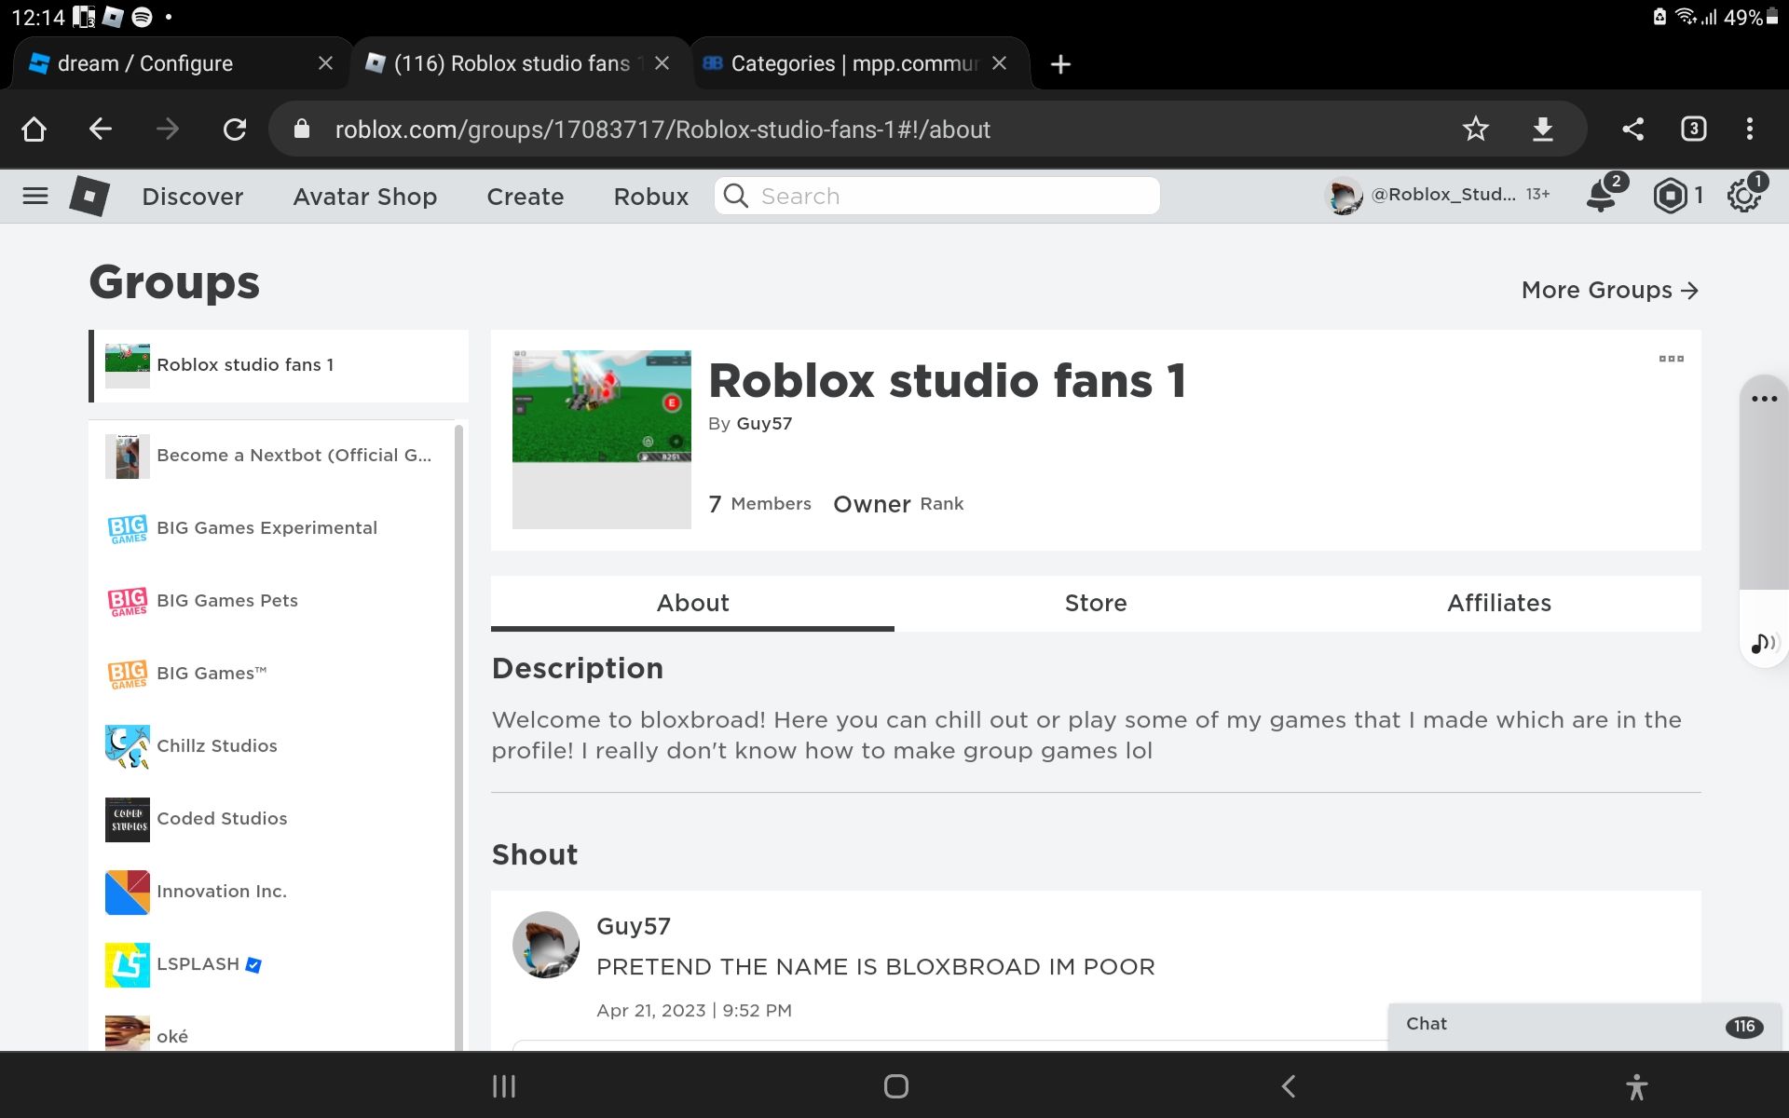Open Innovation Inc. group
1789x1118 pixels.
pos(273,892)
